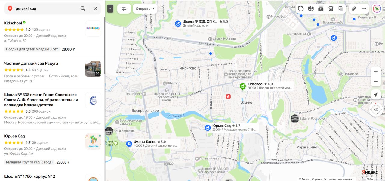Show the photos camera layer
Screen dimensions: 385x181
[321, 8]
